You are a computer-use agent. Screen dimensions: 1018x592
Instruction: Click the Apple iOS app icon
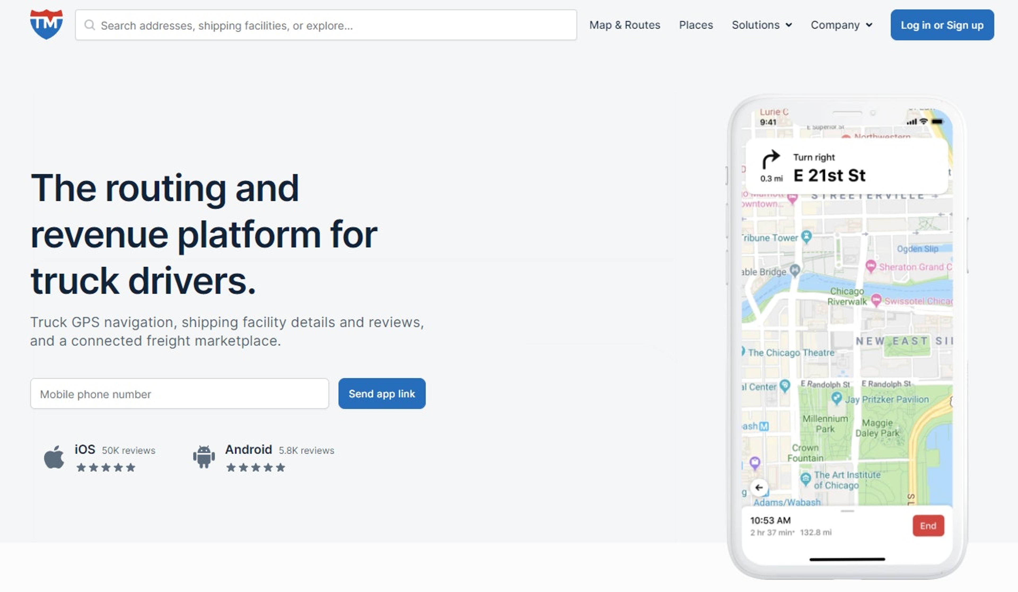click(54, 457)
